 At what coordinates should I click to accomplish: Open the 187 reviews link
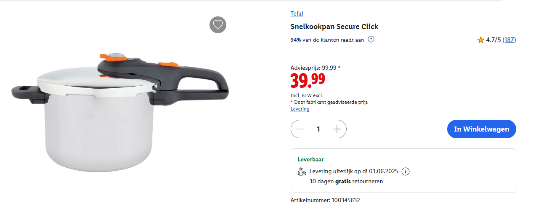point(509,40)
